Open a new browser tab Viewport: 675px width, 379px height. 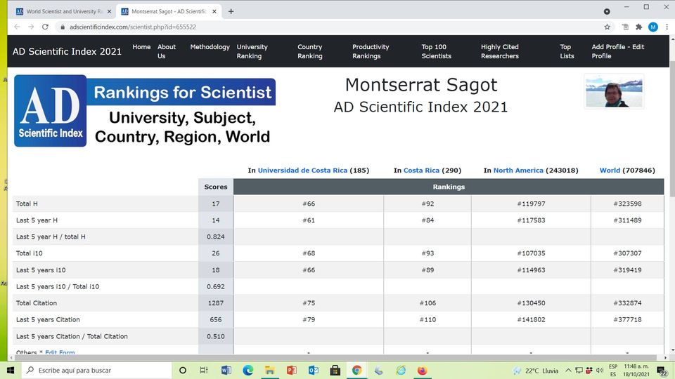click(231, 12)
